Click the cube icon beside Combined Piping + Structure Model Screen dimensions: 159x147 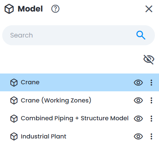tap(14, 118)
